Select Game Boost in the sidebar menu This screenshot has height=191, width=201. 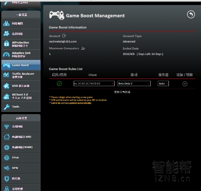click(20, 65)
